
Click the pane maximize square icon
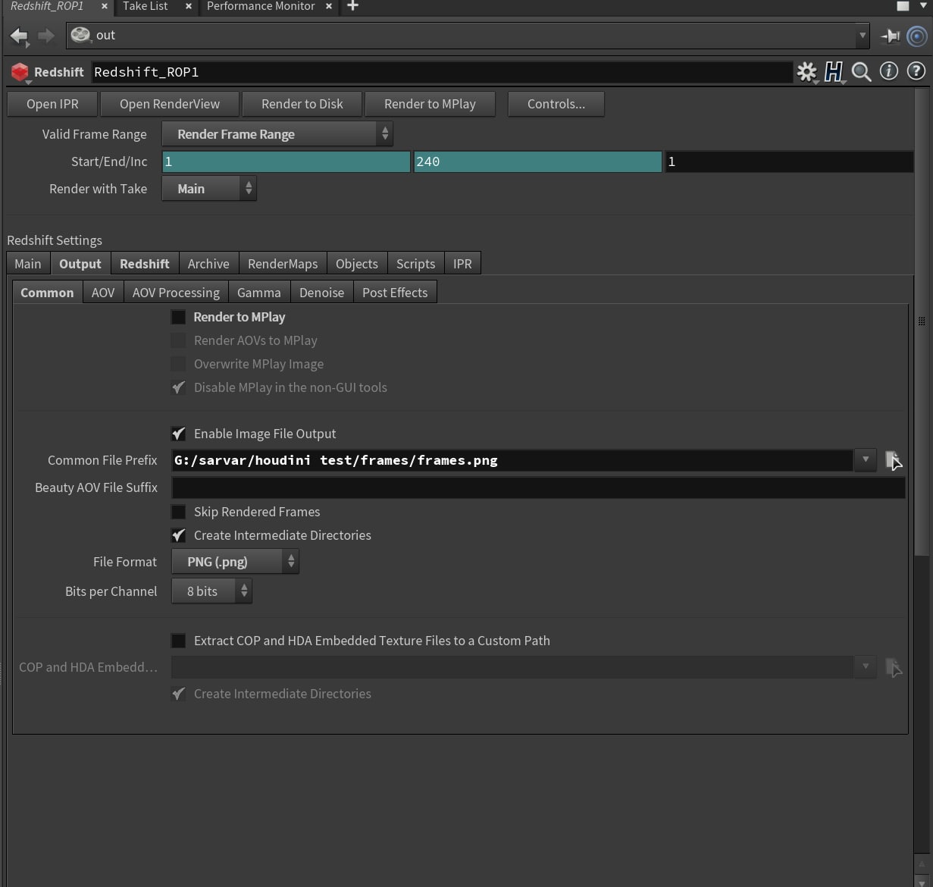point(903,6)
